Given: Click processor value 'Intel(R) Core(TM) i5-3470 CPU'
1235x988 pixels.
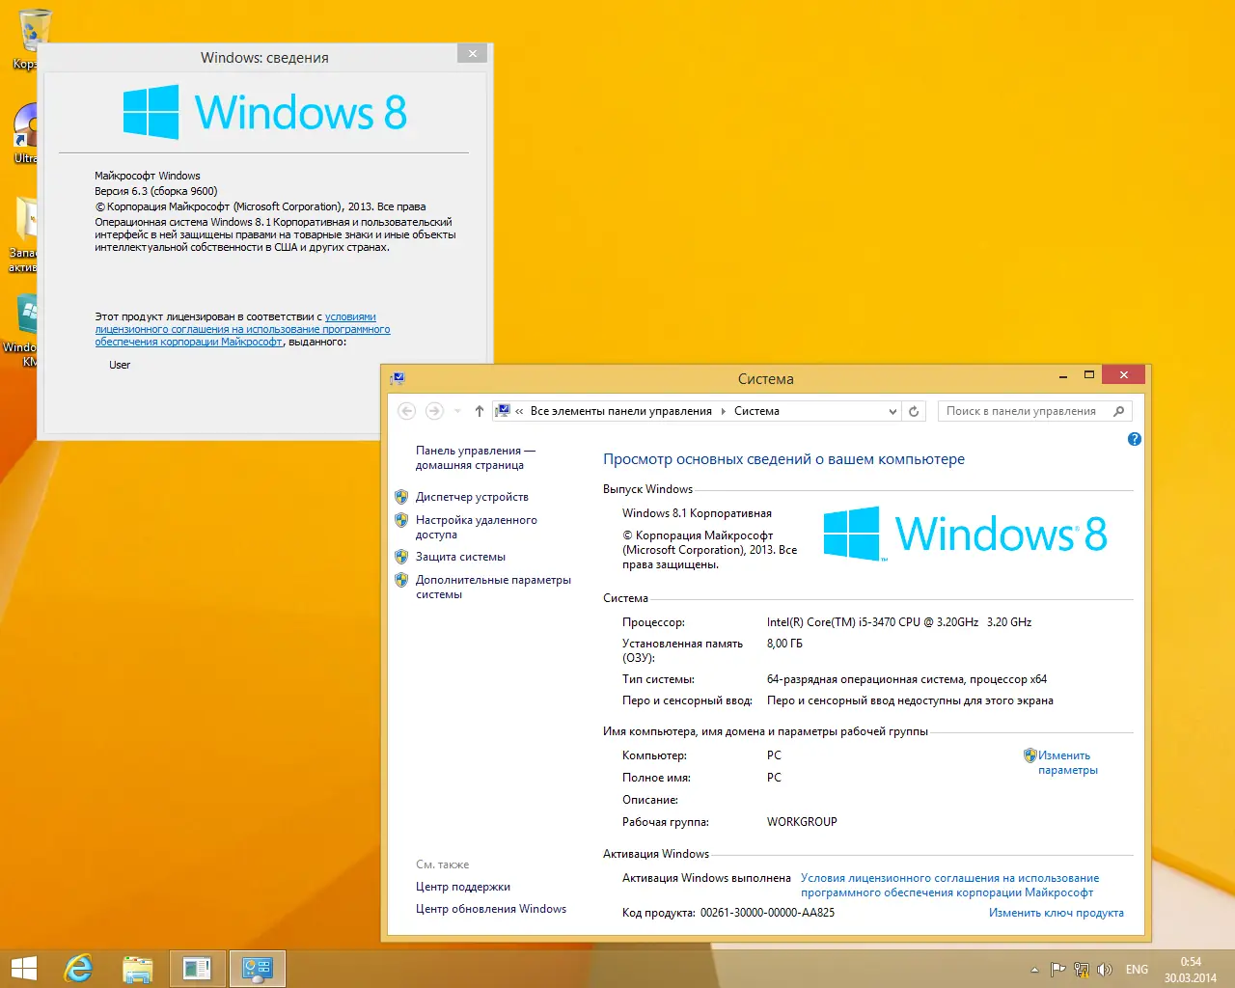Looking at the screenshot, I should pos(843,622).
